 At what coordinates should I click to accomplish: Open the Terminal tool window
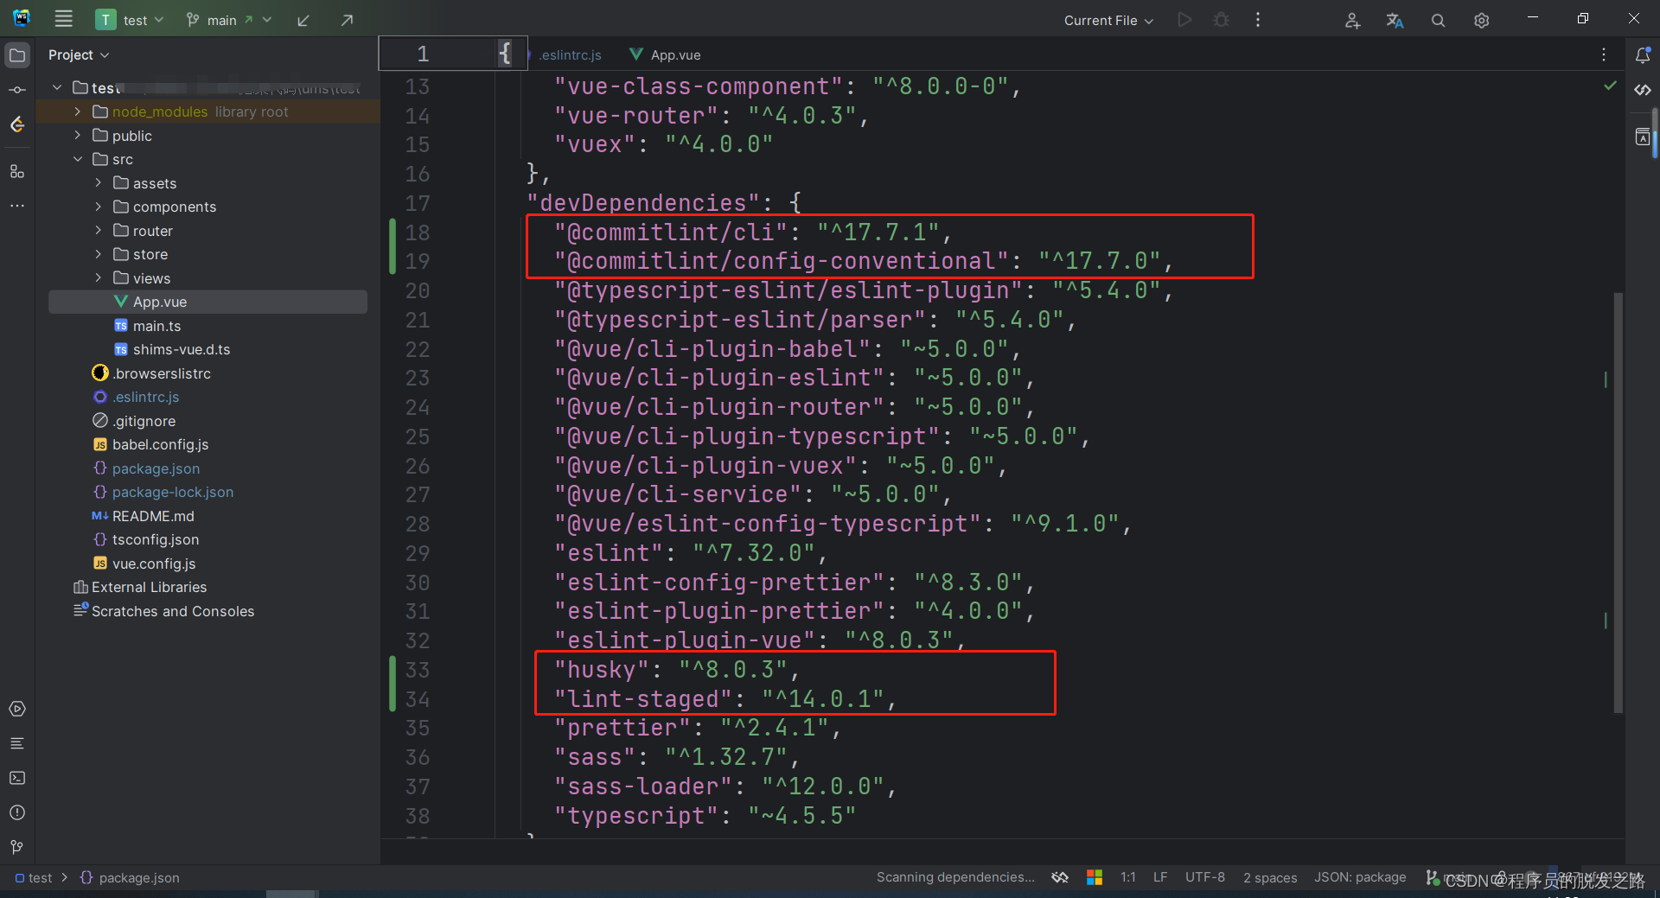[17, 778]
